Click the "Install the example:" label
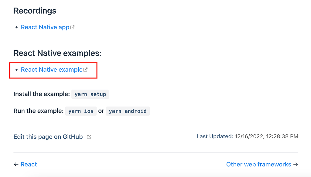 tap(42, 94)
